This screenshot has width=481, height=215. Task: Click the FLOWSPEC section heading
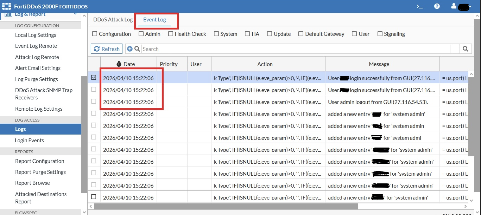coord(26,212)
